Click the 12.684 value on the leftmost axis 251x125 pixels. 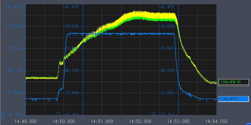(x=14, y=92)
